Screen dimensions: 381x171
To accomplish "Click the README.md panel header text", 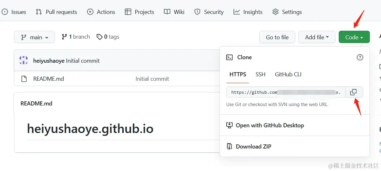I will point(37,104).
